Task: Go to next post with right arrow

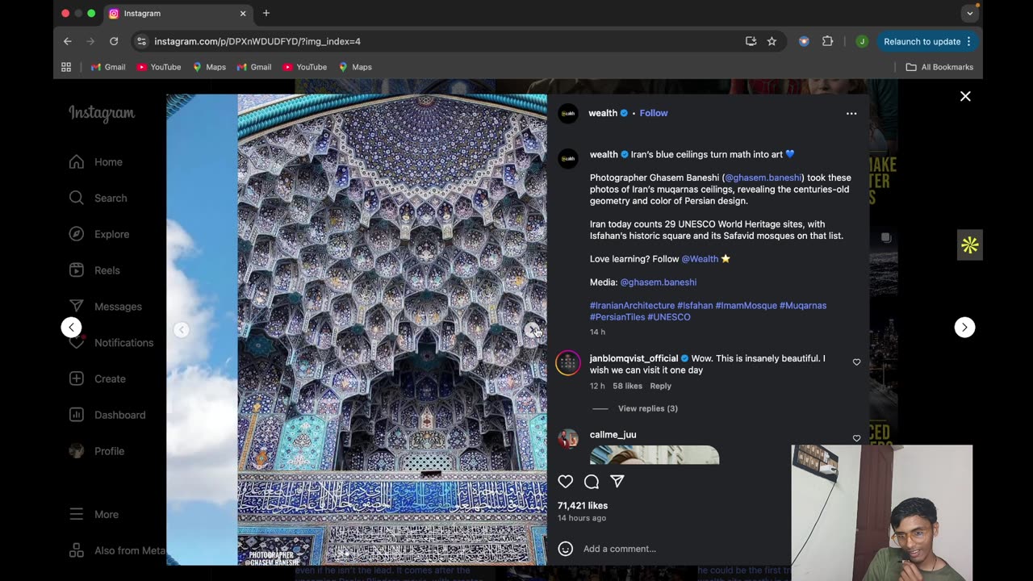Action: pos(964,328)
